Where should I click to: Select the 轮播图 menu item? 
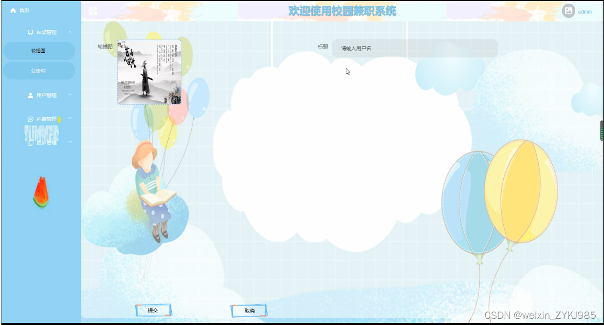[39, 51]
